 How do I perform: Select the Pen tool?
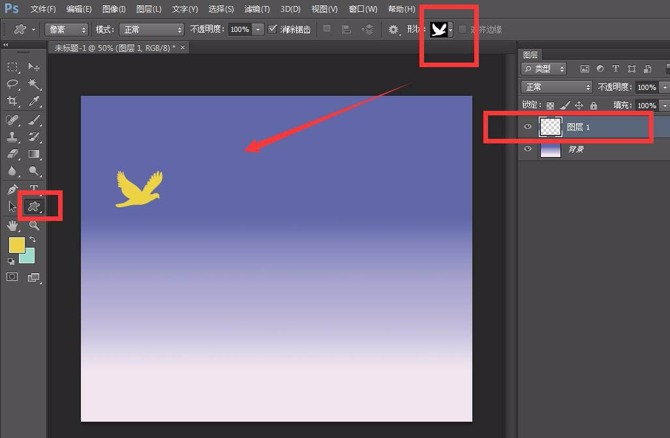tap(12, 189)
